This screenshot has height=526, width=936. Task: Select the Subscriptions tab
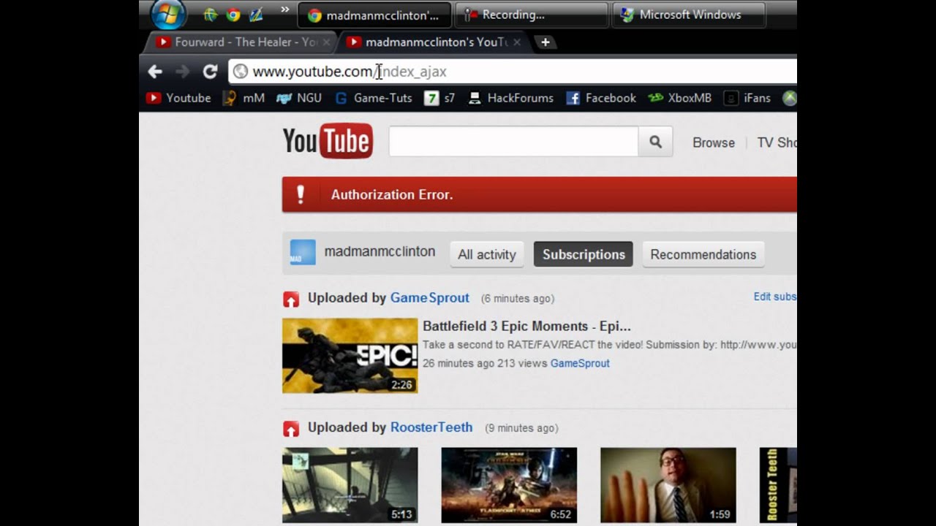(x=584, y=254)
